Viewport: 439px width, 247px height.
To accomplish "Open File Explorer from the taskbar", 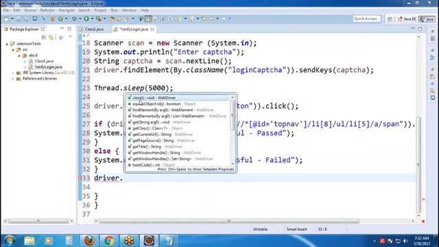I will click(x=29, y=241).
